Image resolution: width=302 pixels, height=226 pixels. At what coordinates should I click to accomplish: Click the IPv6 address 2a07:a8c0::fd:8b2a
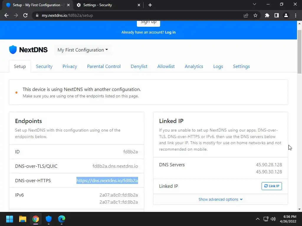coord(119,195)
